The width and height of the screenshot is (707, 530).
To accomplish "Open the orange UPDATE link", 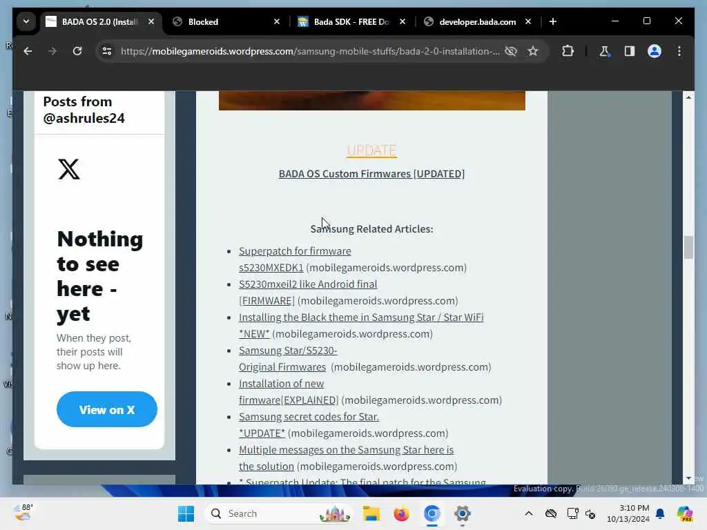I will [371, 150].
